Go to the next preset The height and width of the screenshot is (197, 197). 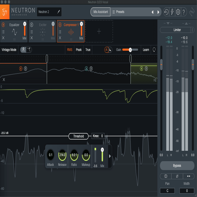(x=158, y=12)
